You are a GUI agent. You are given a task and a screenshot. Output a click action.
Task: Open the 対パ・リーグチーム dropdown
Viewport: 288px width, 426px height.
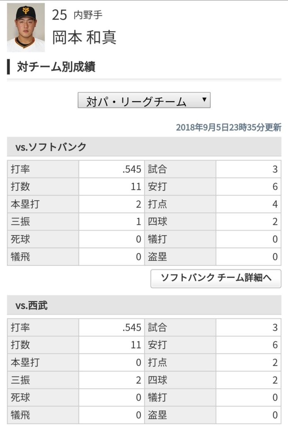pyautogui.click(x=144, y=100)
